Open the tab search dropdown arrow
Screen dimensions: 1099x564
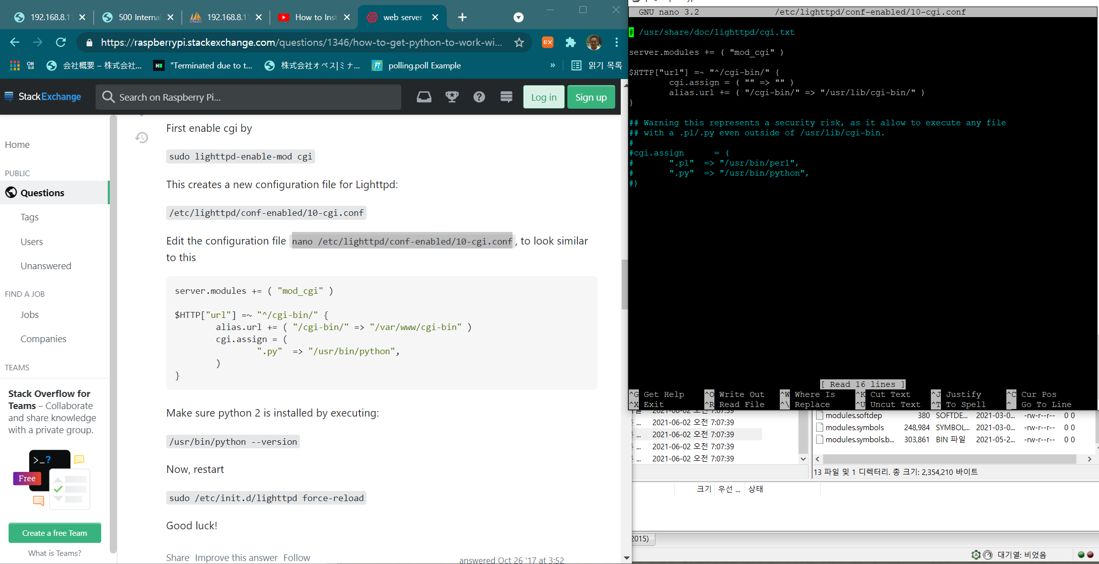tap(518, 18)
